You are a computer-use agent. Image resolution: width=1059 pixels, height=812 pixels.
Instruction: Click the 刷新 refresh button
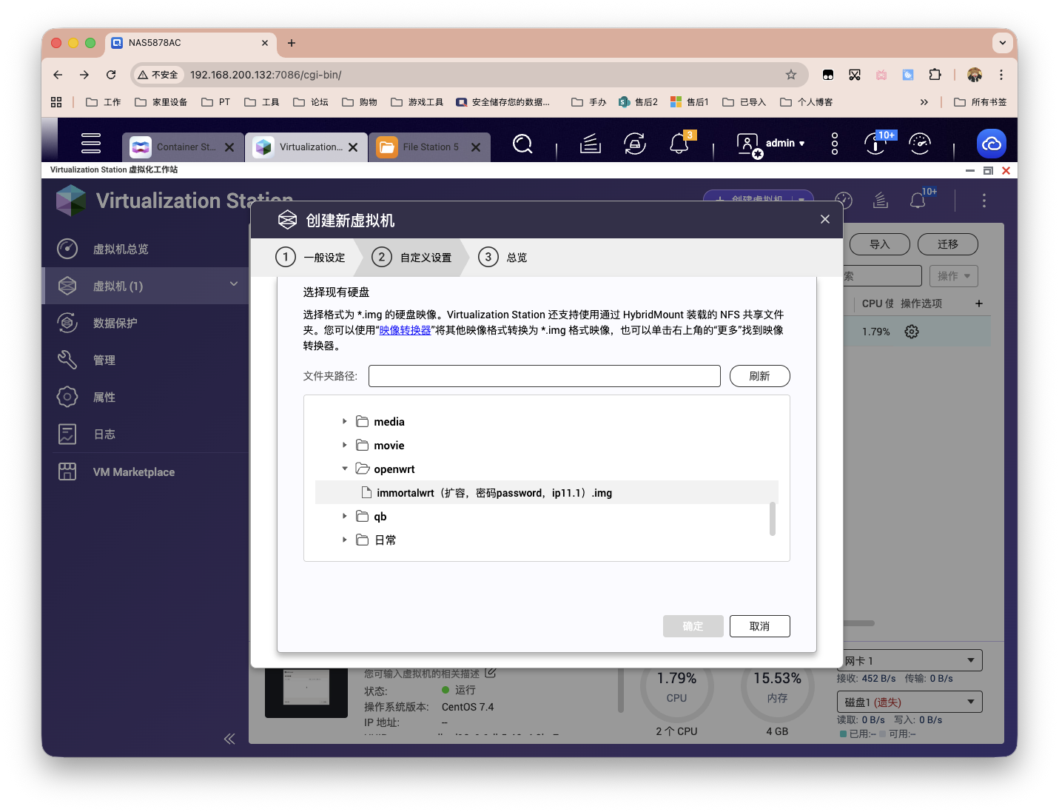[759, 376]
